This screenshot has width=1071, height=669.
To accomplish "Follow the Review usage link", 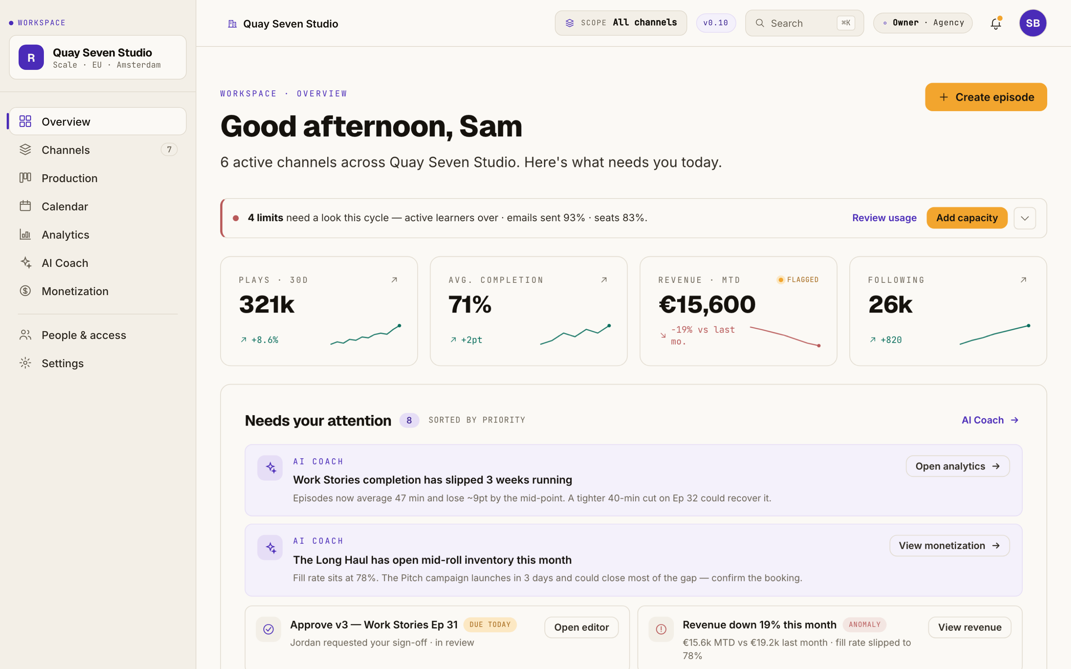I will click(884, 218).
